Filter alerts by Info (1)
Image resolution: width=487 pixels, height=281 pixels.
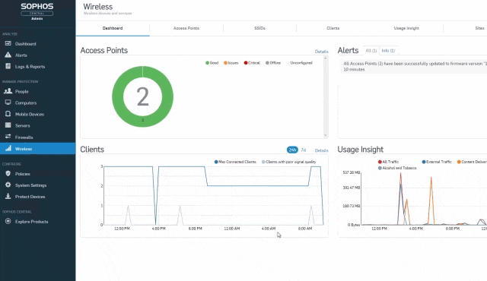pos(388,50)
